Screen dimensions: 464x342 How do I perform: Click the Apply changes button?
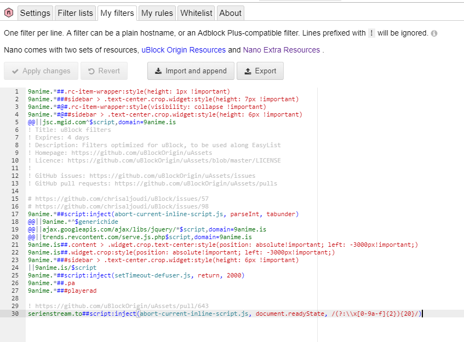click(x=41, y=71)
